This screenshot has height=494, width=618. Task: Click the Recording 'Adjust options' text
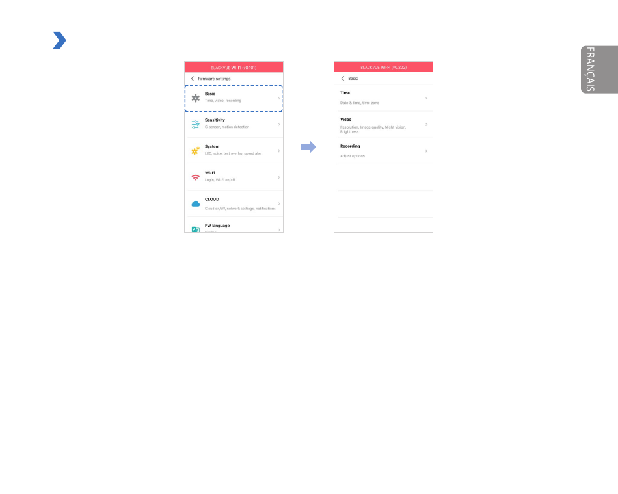pos(353,156)
